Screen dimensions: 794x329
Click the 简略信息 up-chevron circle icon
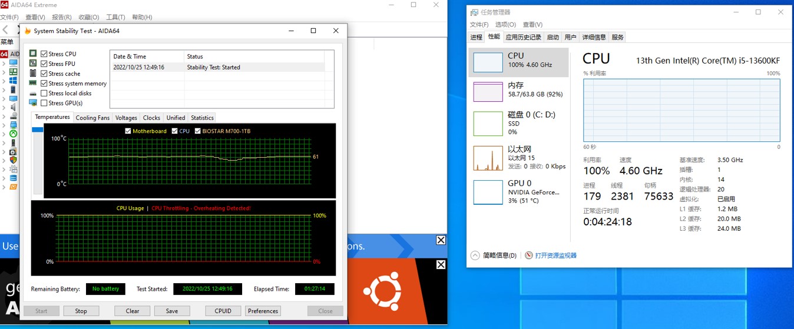tap(475, 255)
